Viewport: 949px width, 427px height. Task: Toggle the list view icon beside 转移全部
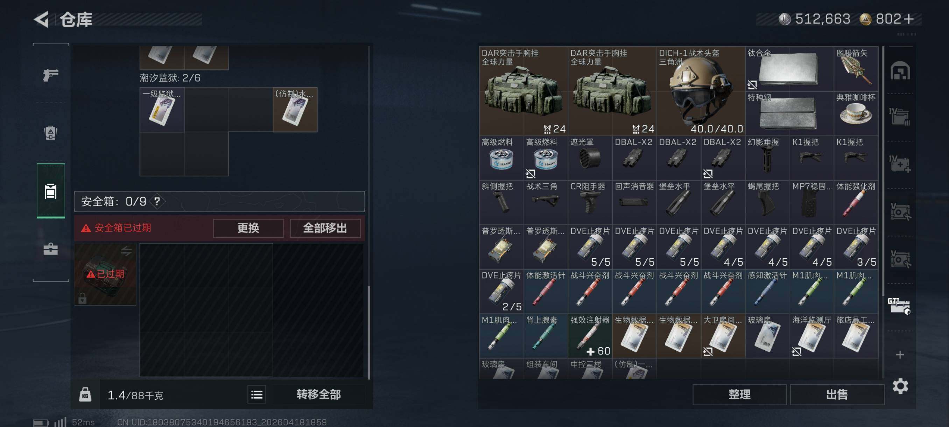tap(256, 394)
